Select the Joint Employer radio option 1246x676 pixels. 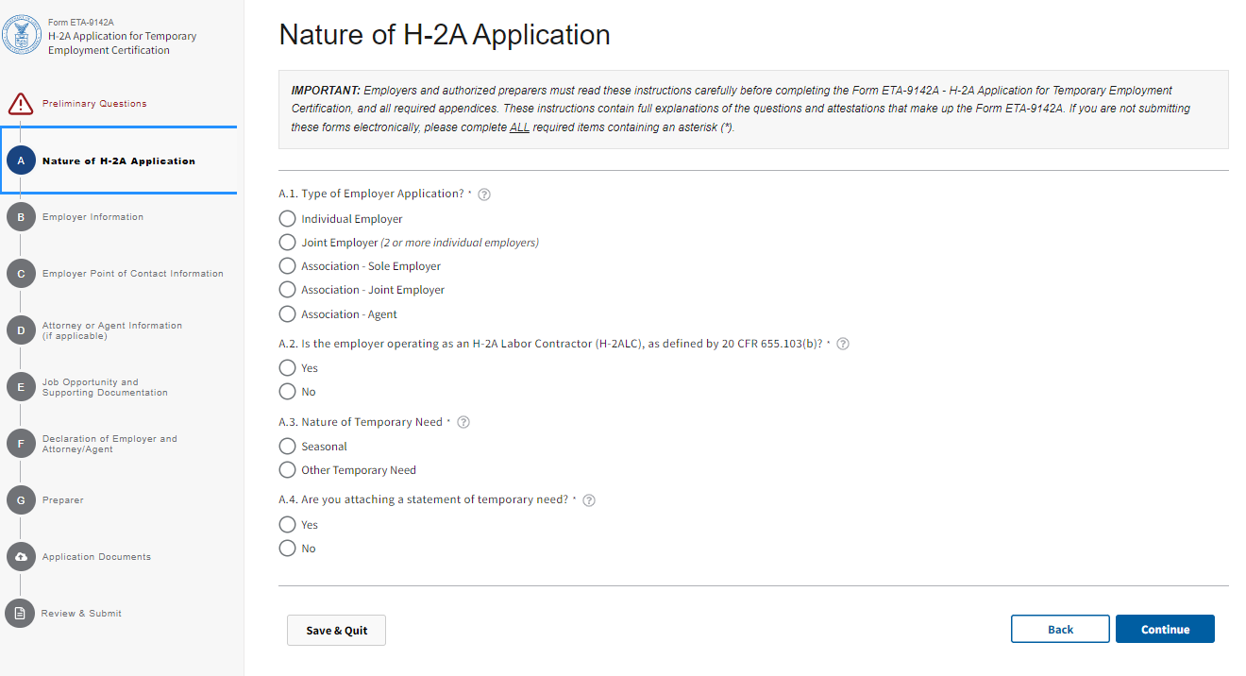pos(288,243)
